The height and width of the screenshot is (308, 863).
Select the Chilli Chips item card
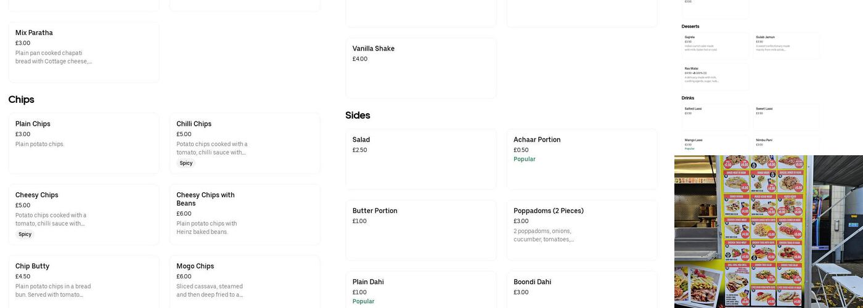pos(245,143)
